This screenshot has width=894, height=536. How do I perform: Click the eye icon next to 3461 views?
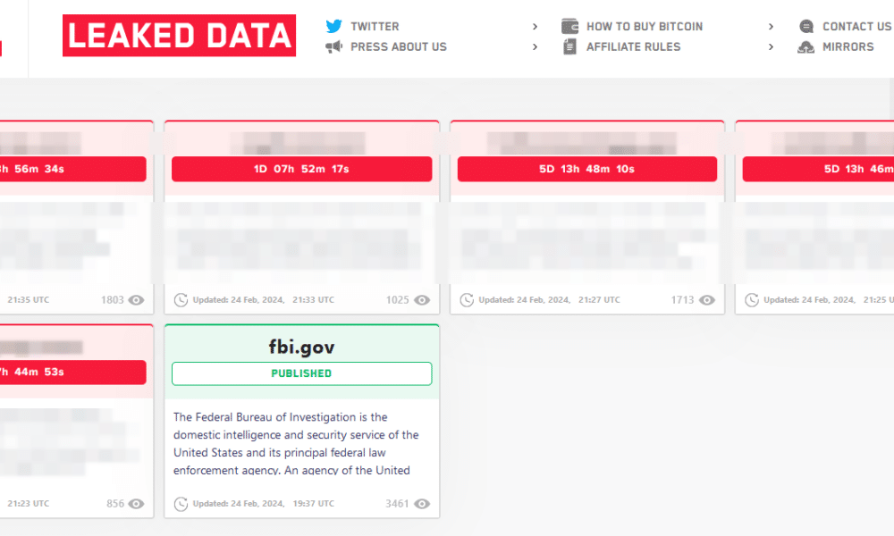(422, 504)
